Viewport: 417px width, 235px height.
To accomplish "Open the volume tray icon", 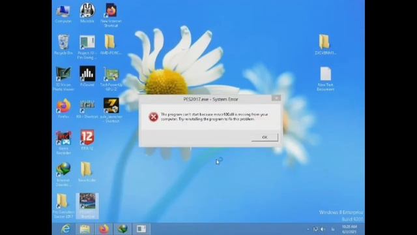I will [323, 229].
